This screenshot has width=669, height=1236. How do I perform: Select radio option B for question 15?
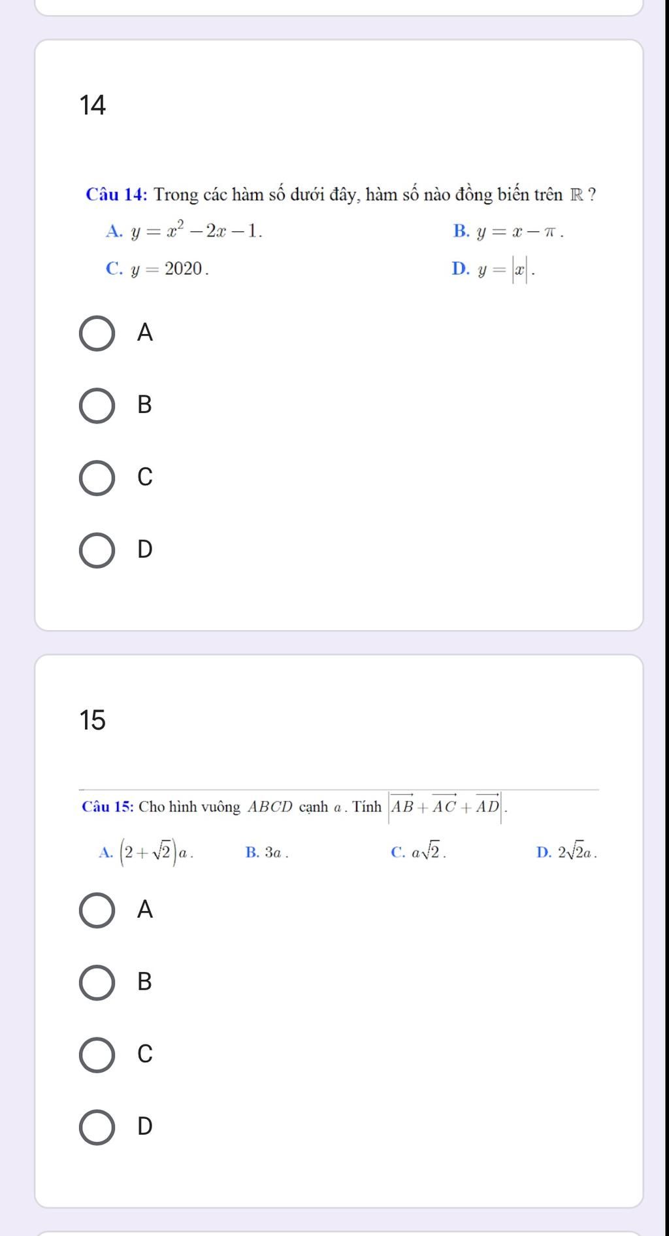pos(97,982)
